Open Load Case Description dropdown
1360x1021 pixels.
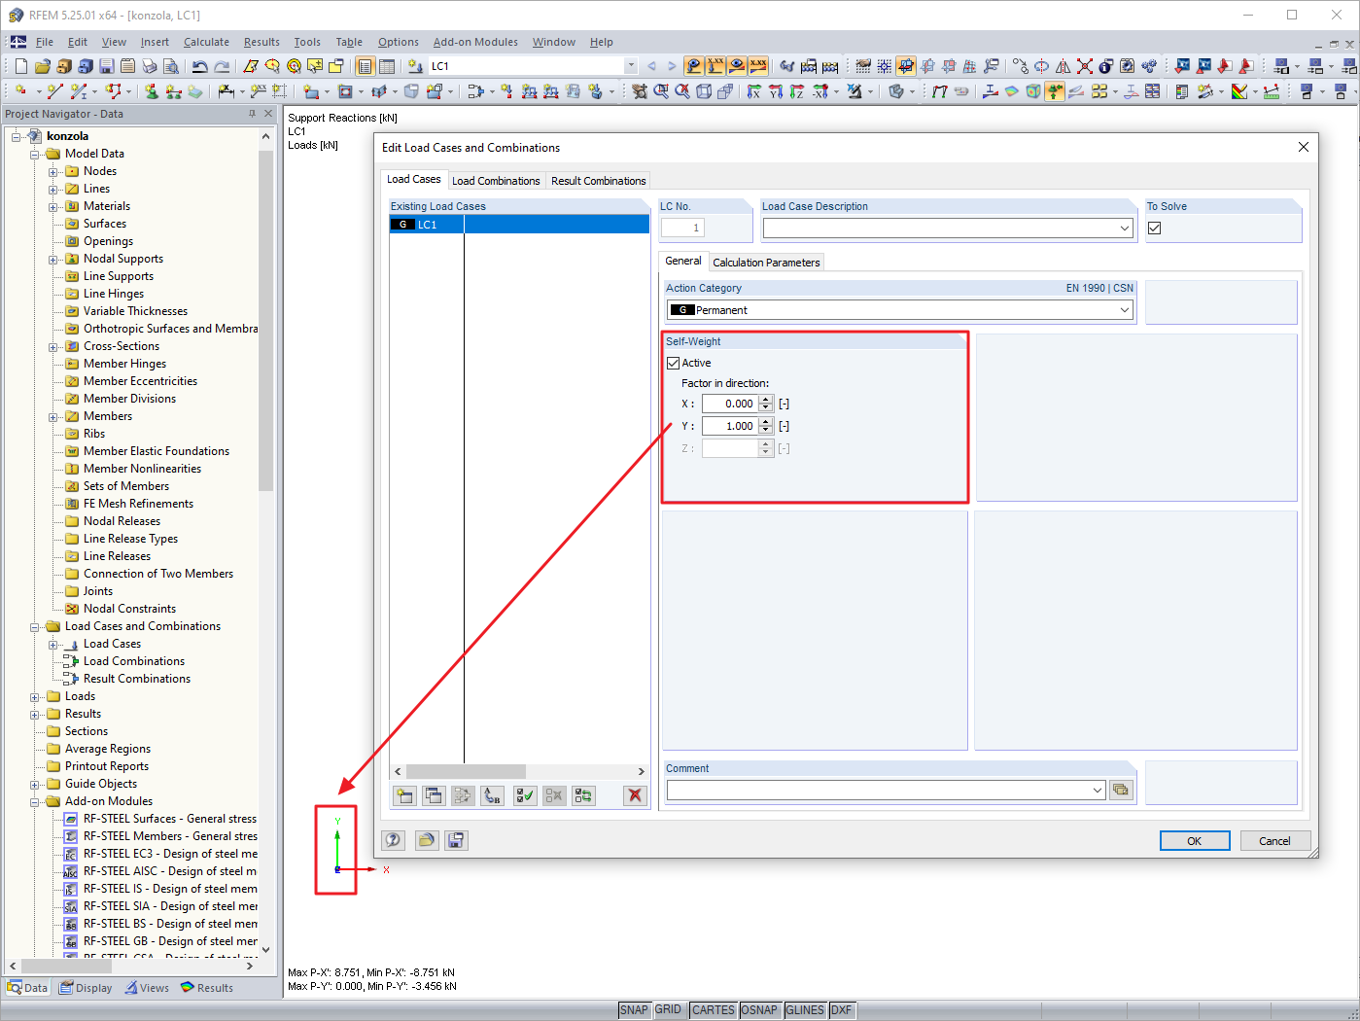[1125, 229]
